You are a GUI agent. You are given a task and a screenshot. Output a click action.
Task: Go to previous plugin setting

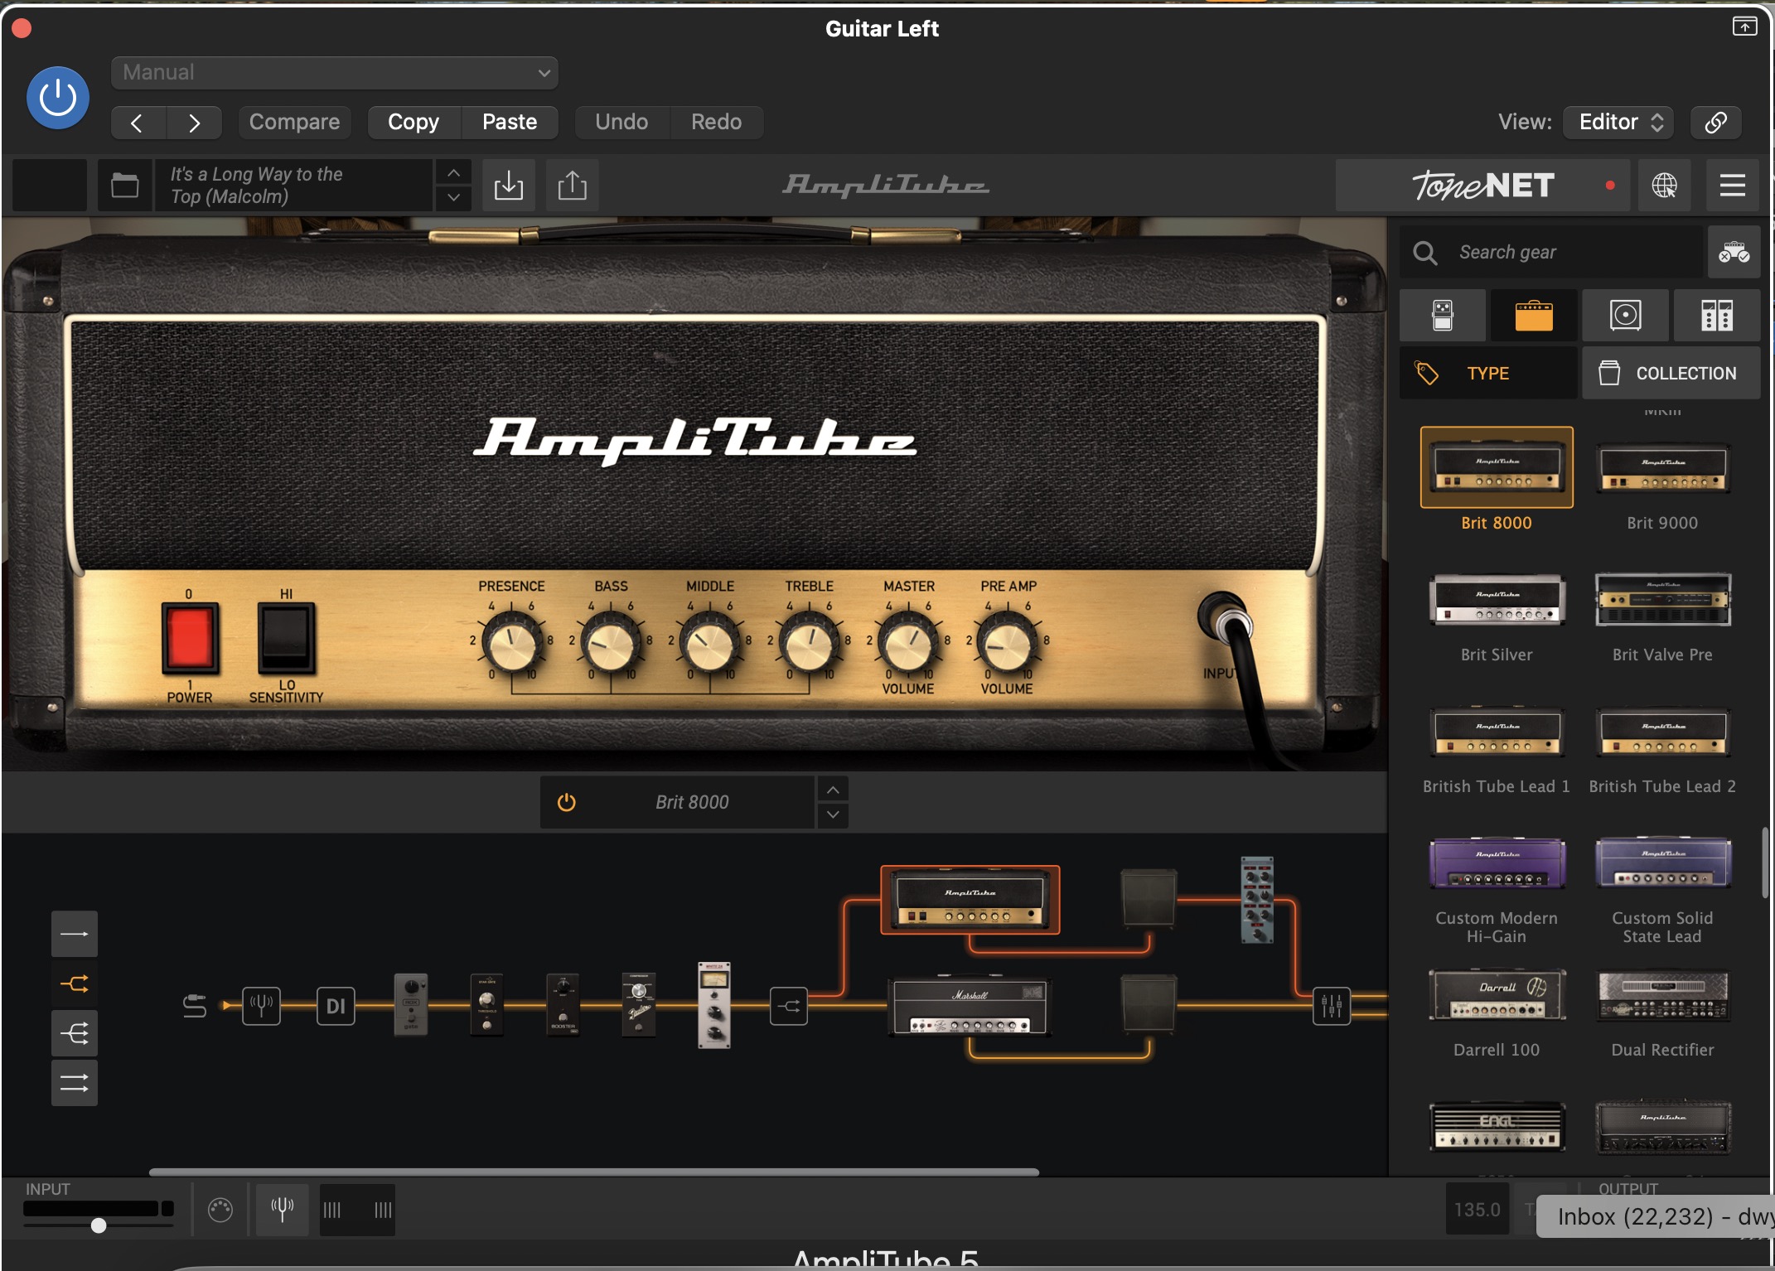pos(138,123)
